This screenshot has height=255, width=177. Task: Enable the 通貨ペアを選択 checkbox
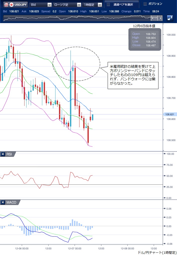tap(108, 5)
